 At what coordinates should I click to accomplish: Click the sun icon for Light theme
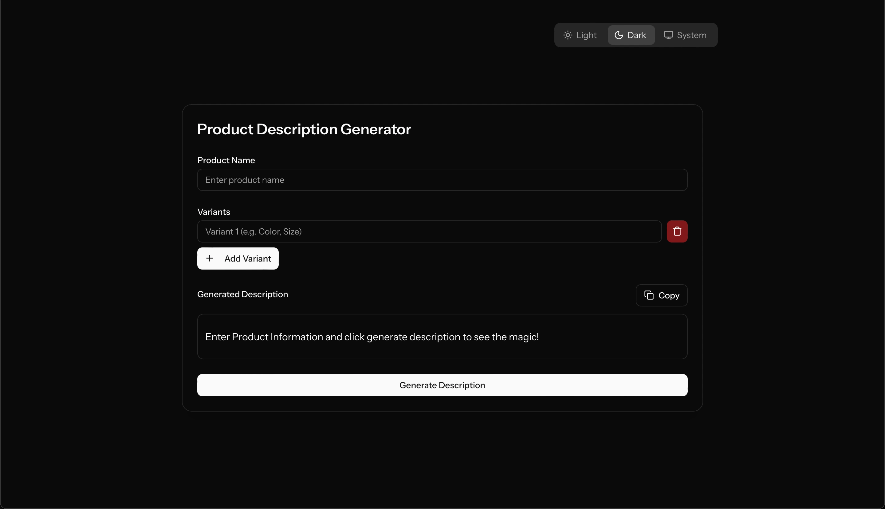(568, 35)
